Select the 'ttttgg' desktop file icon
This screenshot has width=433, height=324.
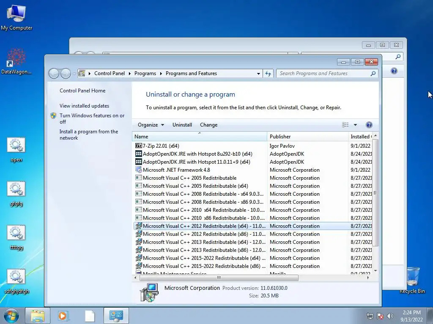click(x=16, y=238)
